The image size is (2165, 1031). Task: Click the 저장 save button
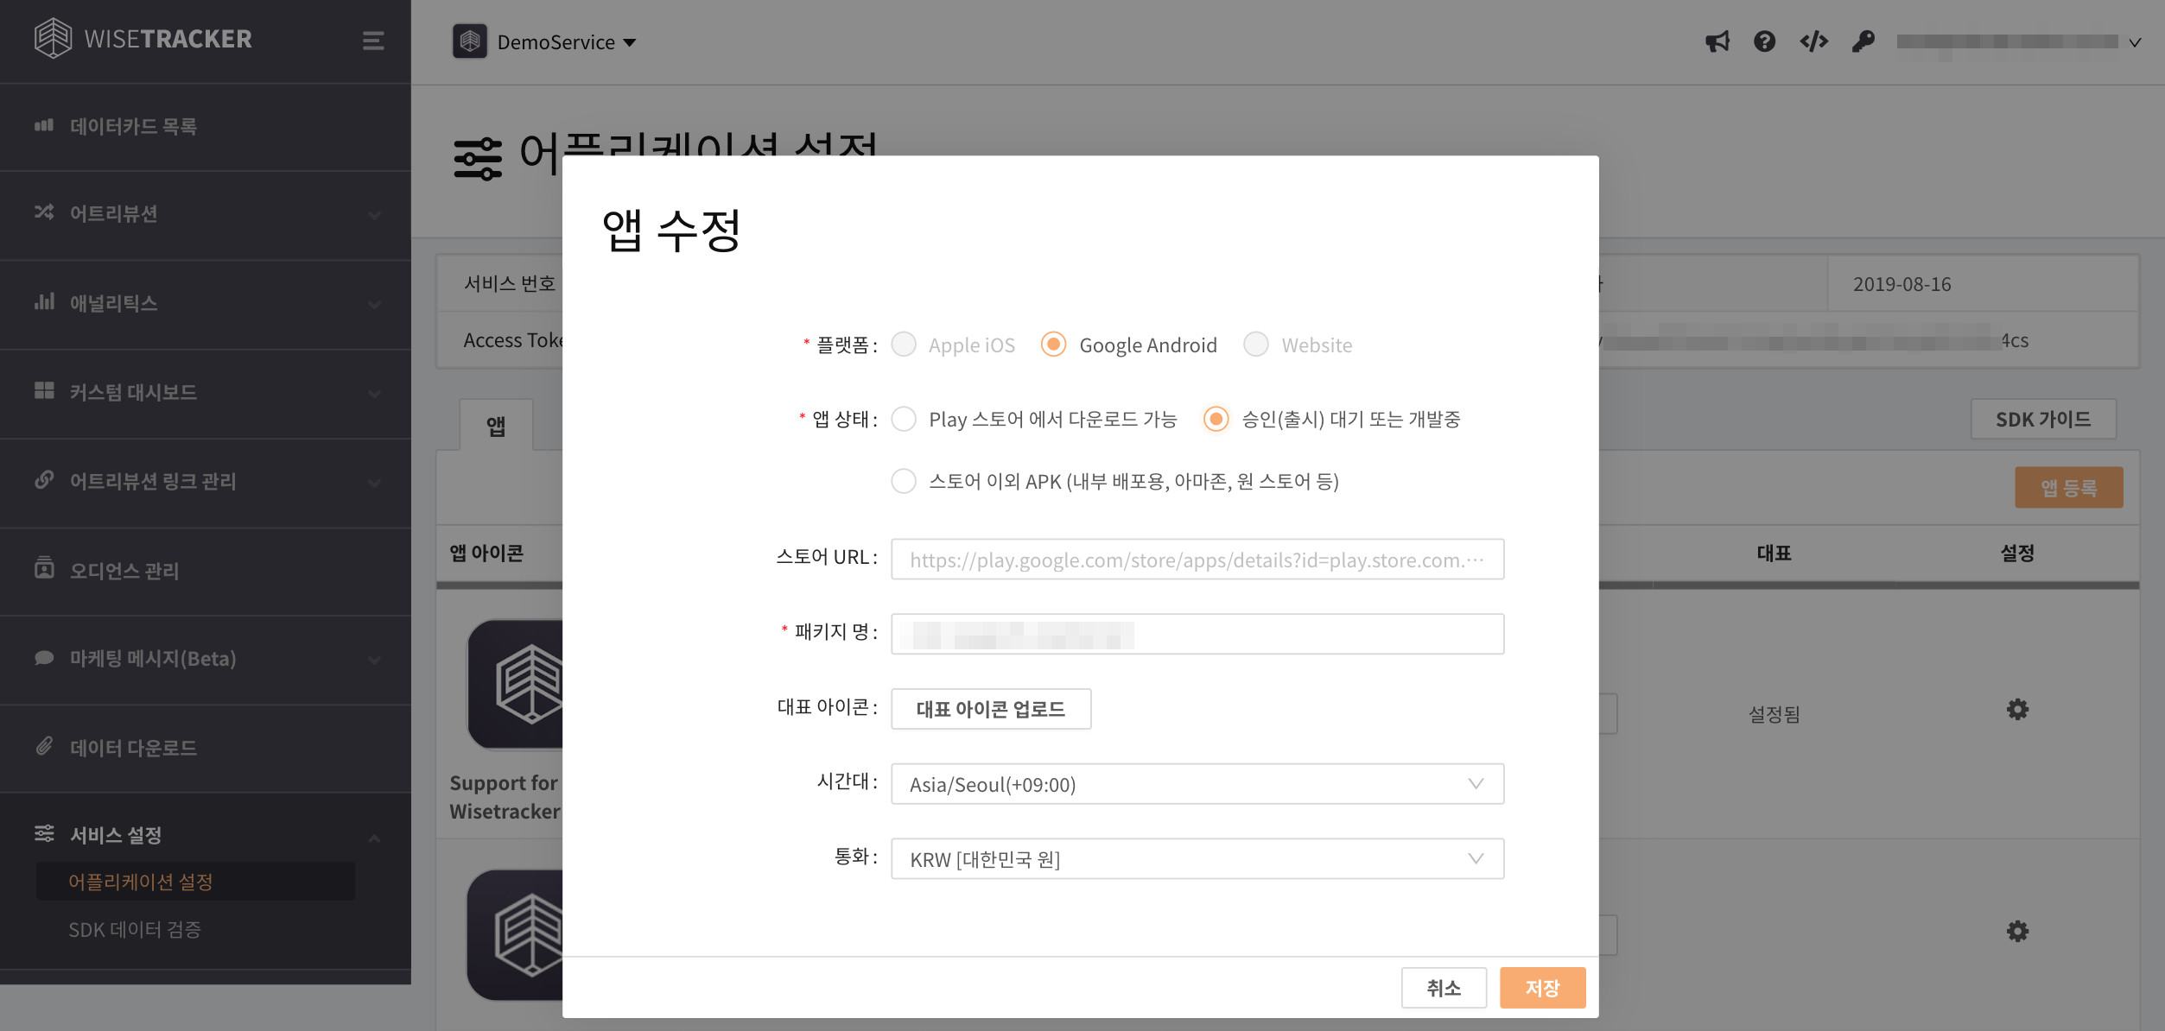coord(1542,988)
